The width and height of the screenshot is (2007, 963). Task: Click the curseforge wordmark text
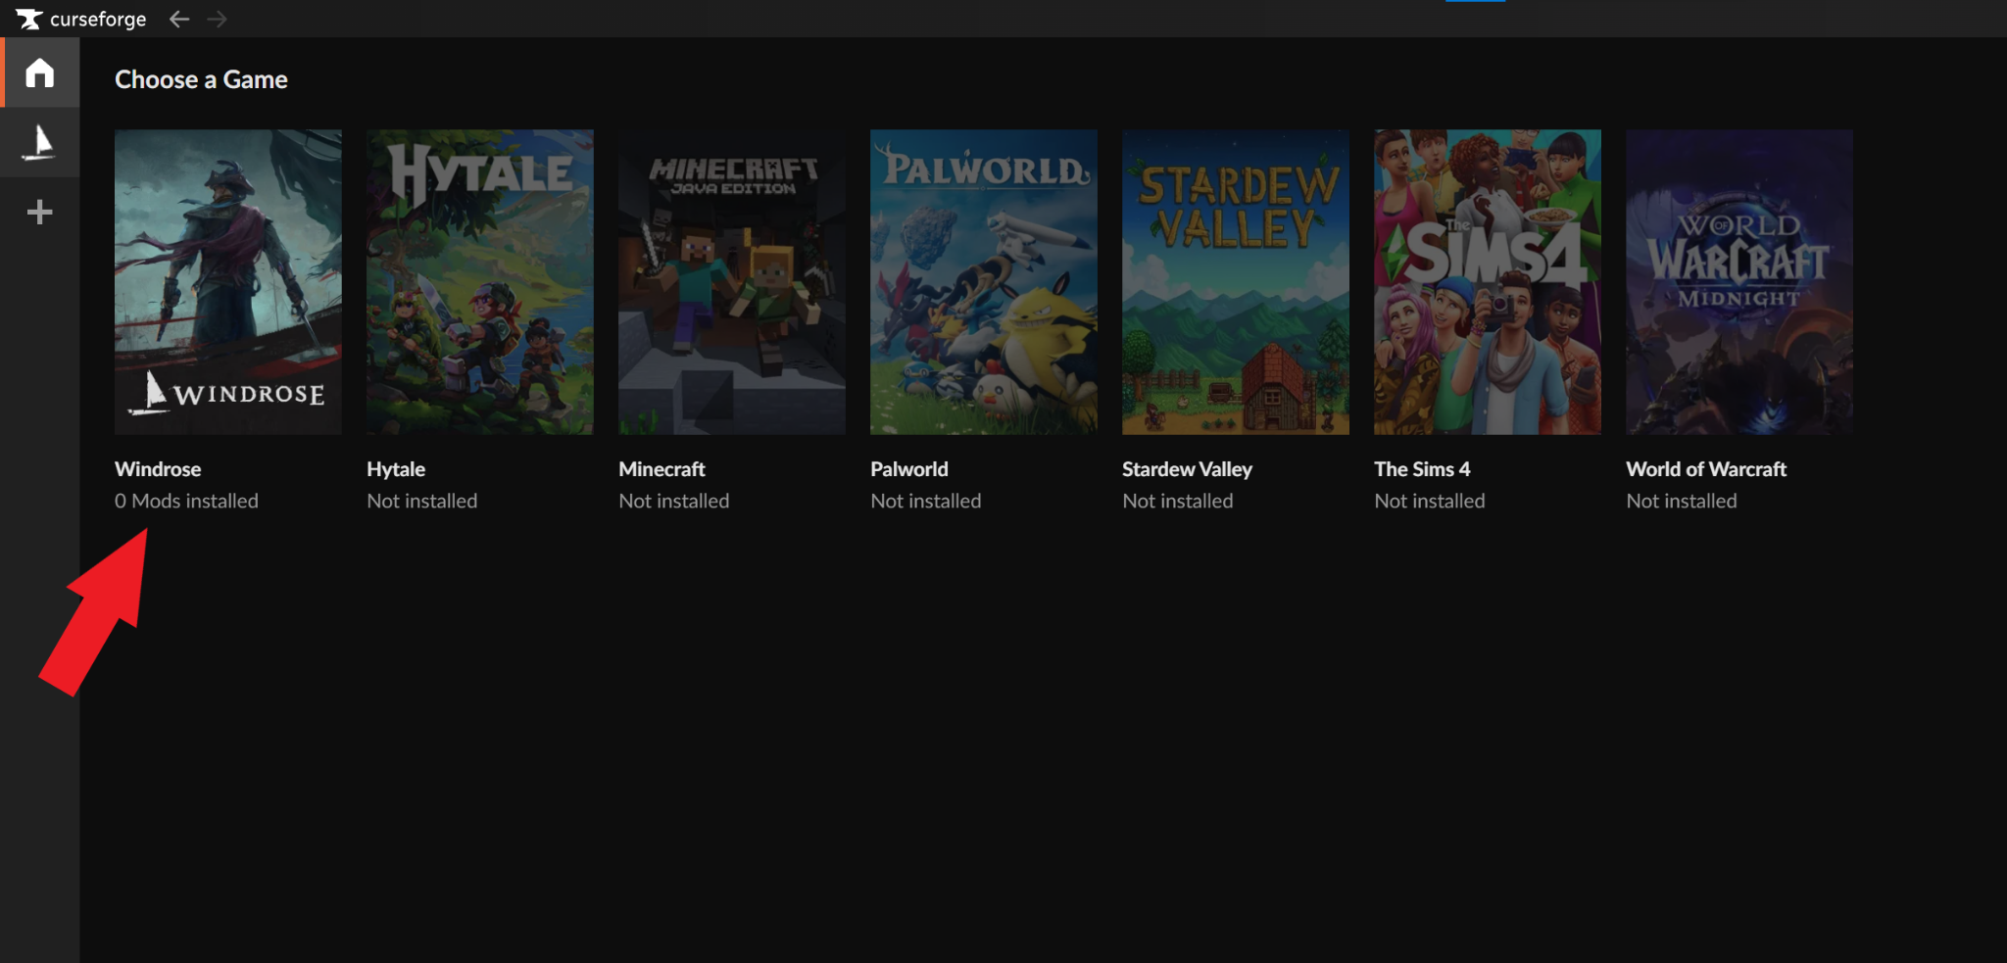[x=98, y=19]
